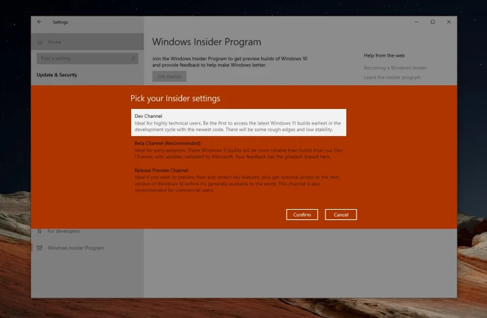Open the Becoming a Windows Insider link
The height and width of the screenshot is (318, 487).
coord(395,68)
